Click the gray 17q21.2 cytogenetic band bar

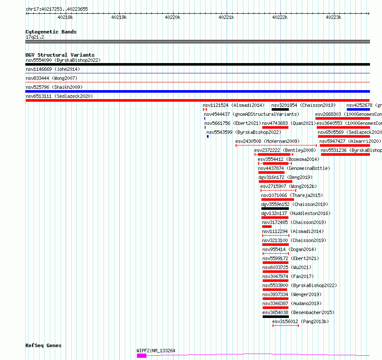[x=197, y=42]
